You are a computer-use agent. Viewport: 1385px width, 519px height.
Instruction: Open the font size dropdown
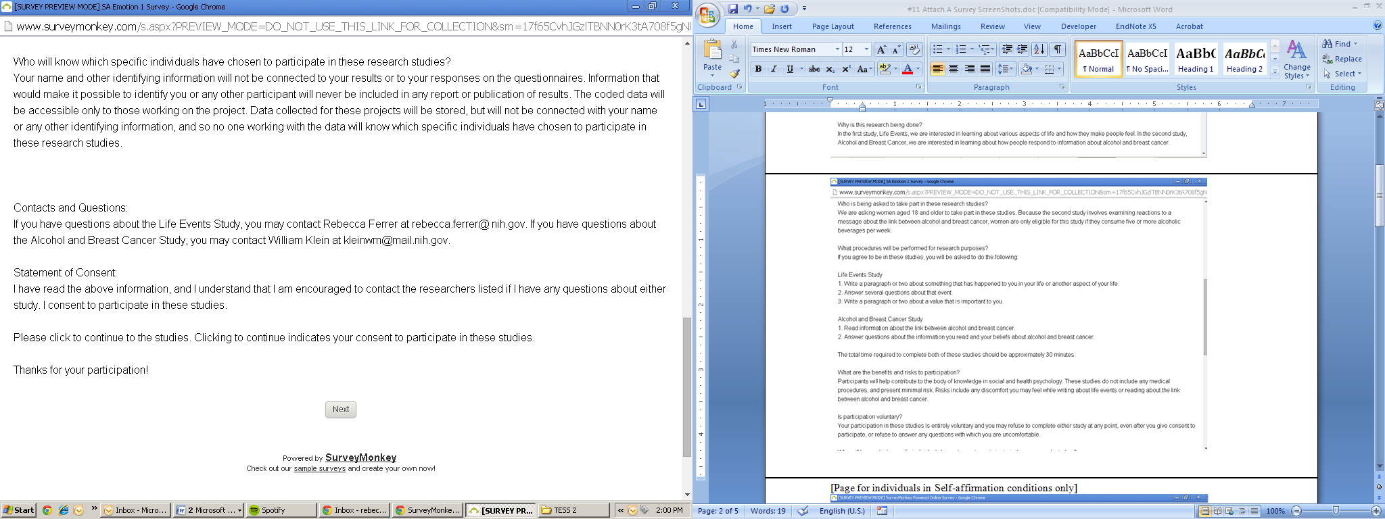[x=866, y=49]
